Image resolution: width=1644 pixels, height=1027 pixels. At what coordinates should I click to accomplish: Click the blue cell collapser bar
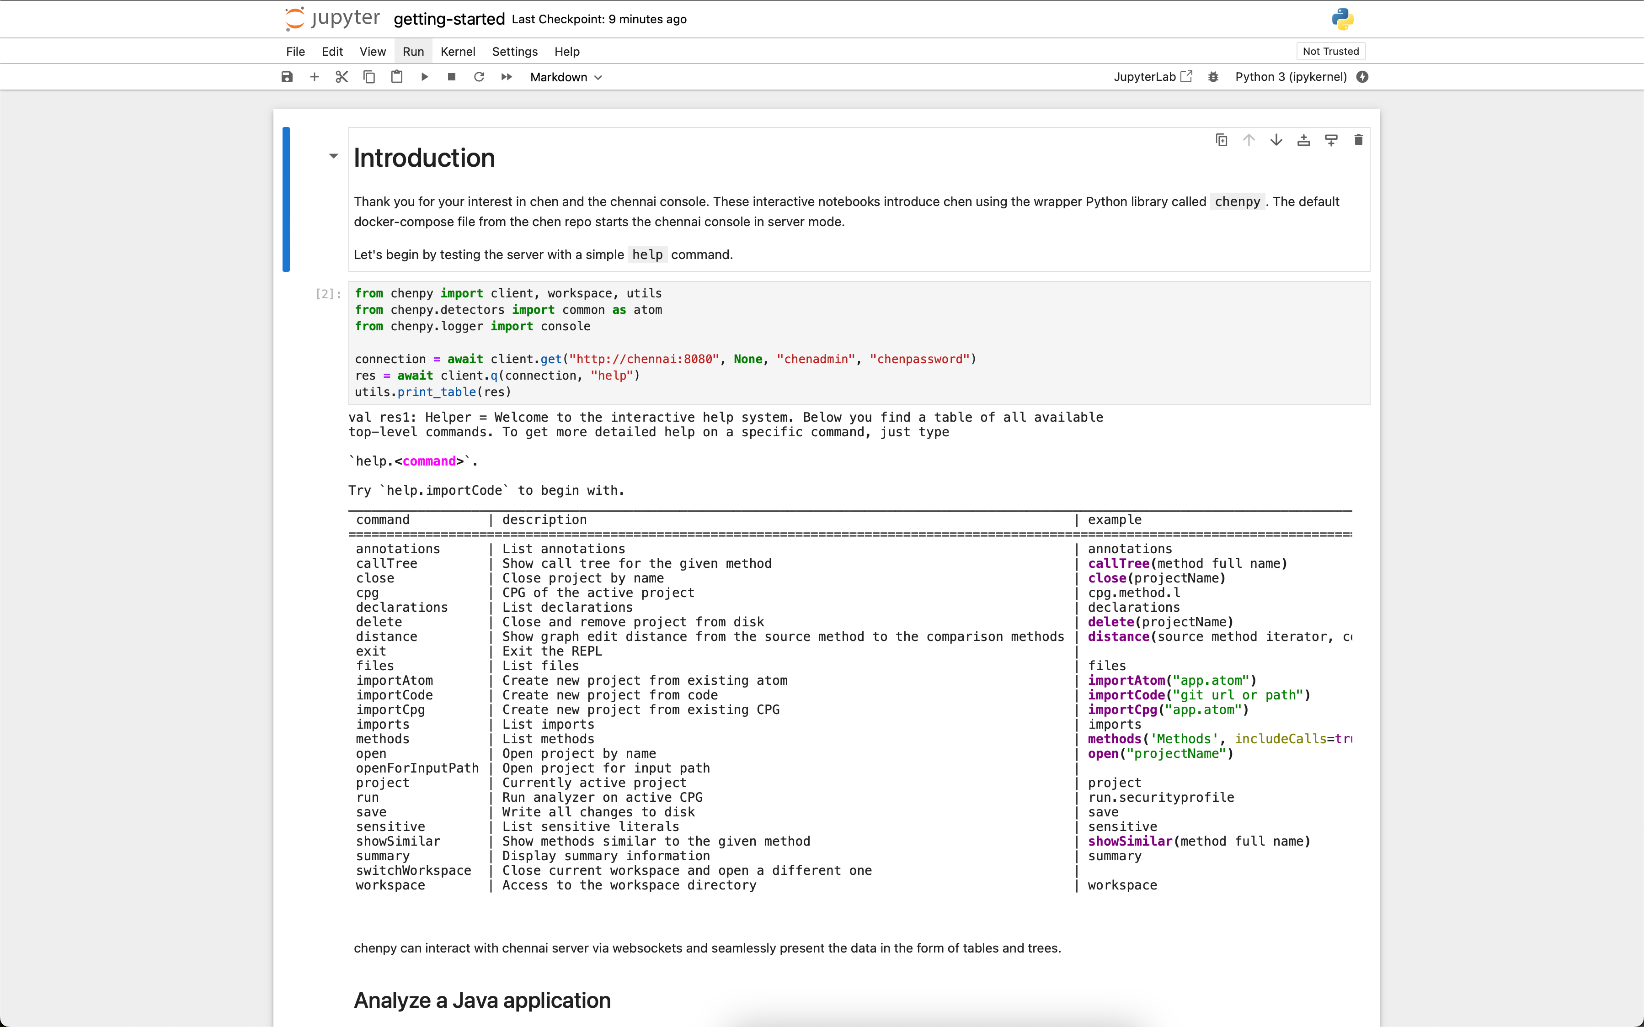point(286,199)
